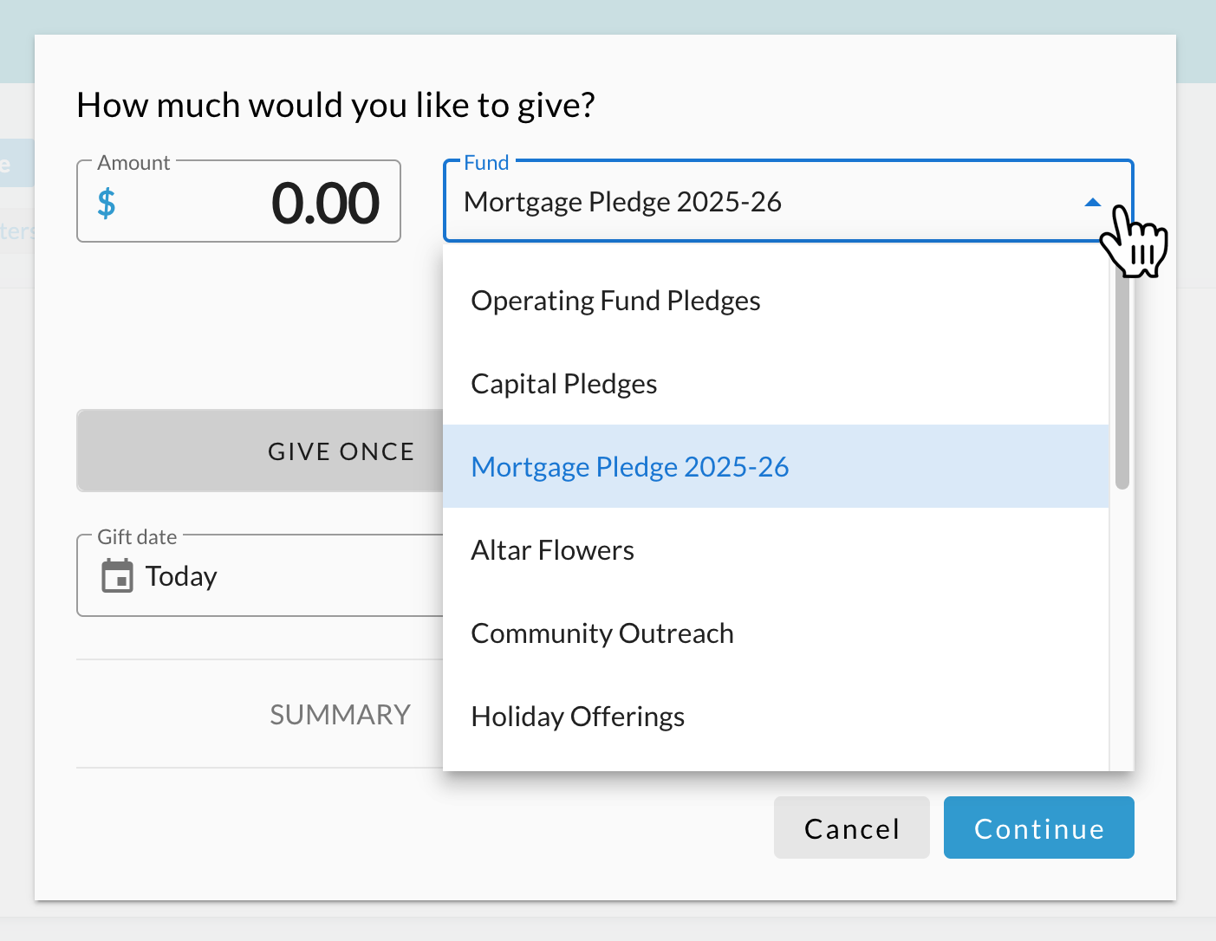Viewport: 1216px width, 941px height.
Task: Click the Amount input field
Action: coord(238,201)
